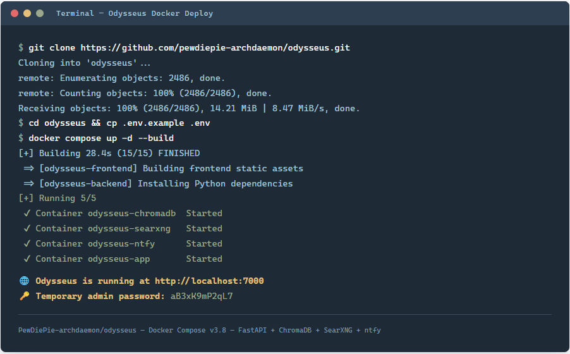Click the footer 'PewDiePie-archdaemon/odysseus' text
Viewport: 570px width, 354px height.
[78, 331]
